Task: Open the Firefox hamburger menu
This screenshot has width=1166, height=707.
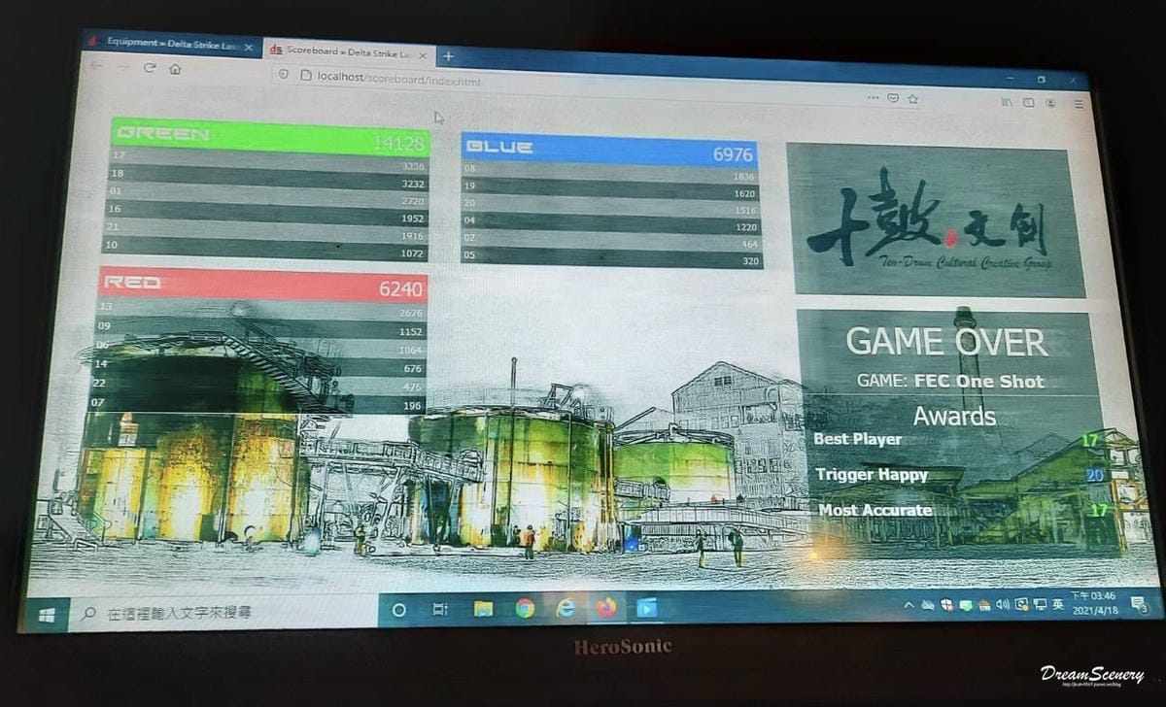Action: 1079,104
